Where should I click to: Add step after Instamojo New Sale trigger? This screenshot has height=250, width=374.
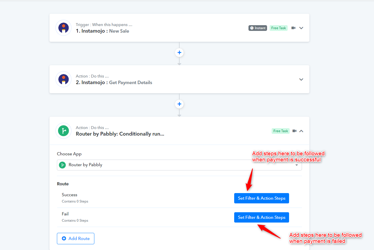tap(179, 53)
